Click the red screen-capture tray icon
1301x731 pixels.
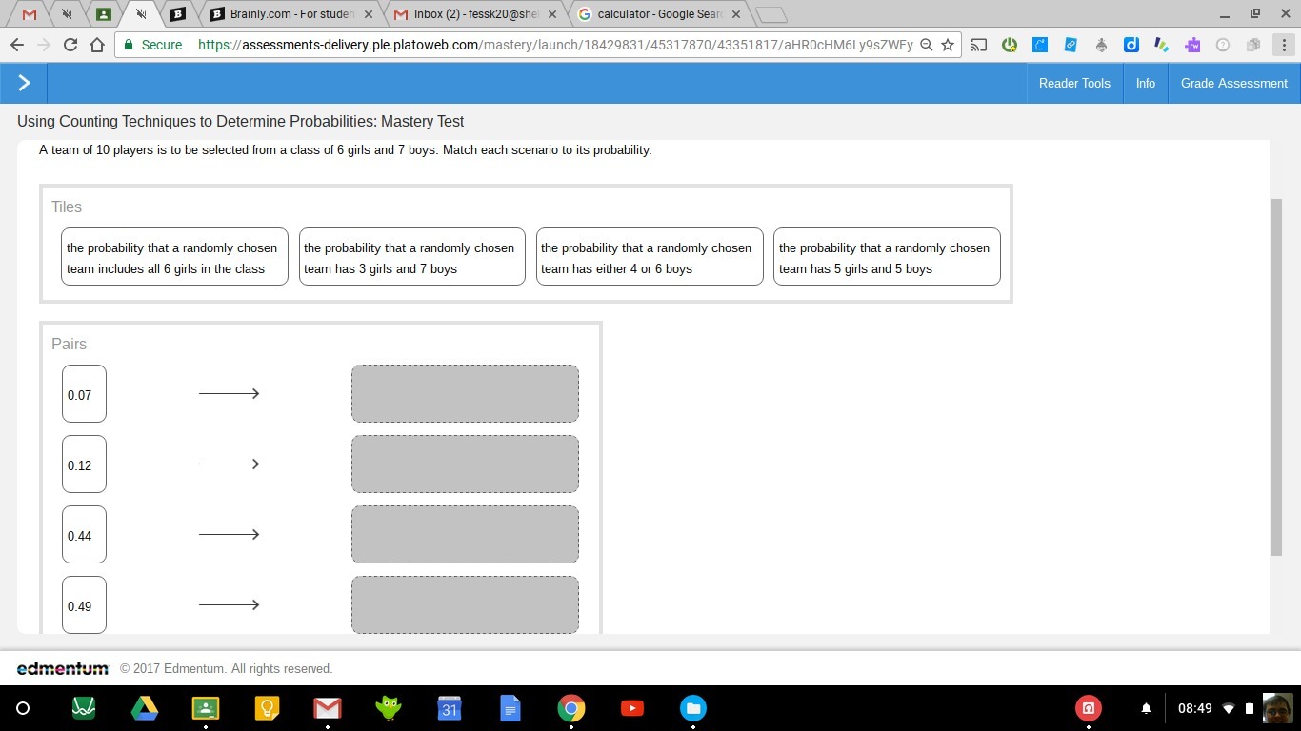tap(1089, 708)
